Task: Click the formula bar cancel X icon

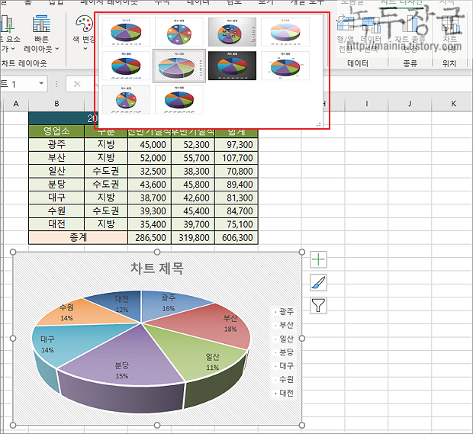Action: pos(77,84)
